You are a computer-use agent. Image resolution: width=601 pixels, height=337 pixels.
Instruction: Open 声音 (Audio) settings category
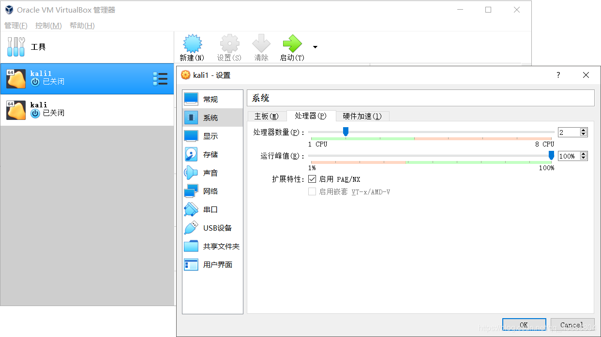[x=212, y=173]
